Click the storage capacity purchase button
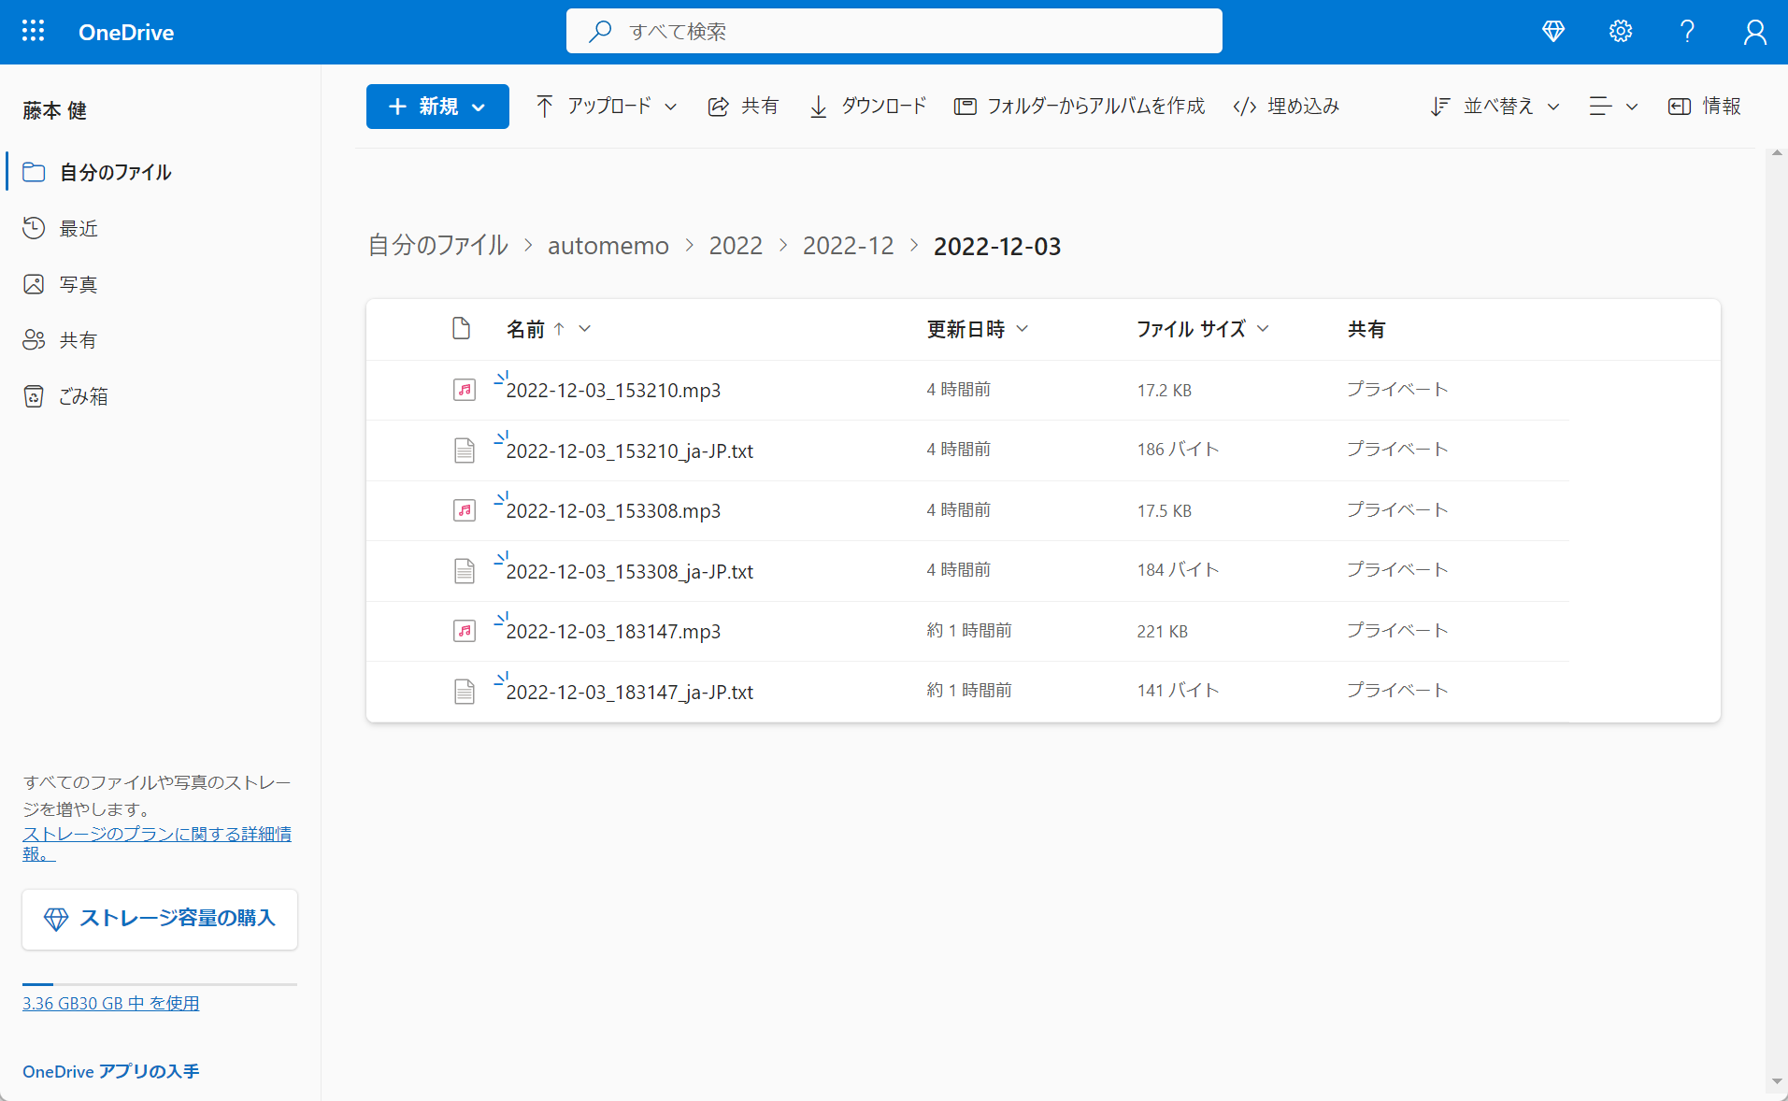 click(160, 919)
